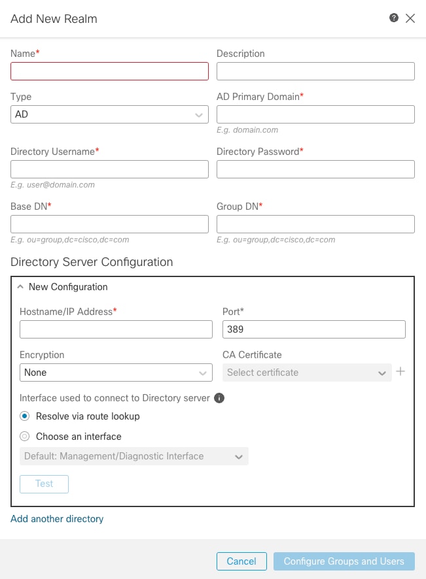Click the Test button
This screenshot has height=579, width=426.
(44, 484)
